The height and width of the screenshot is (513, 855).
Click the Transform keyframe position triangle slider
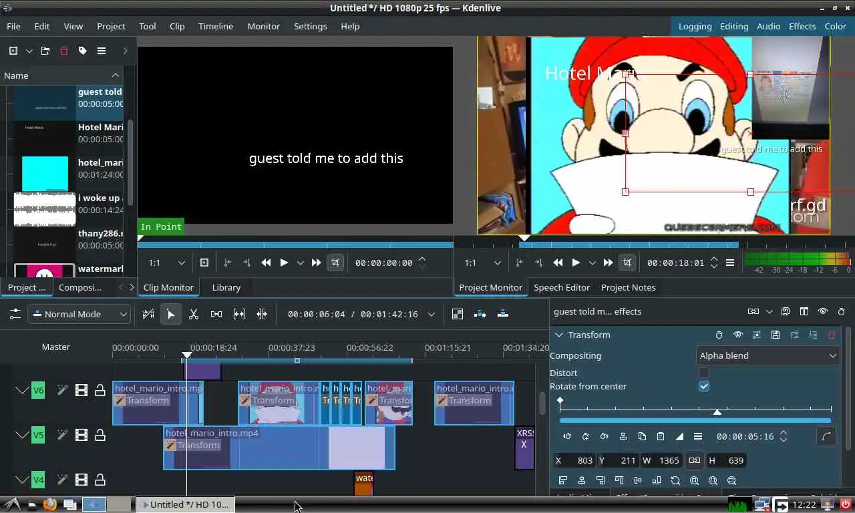tap(717, 412)
